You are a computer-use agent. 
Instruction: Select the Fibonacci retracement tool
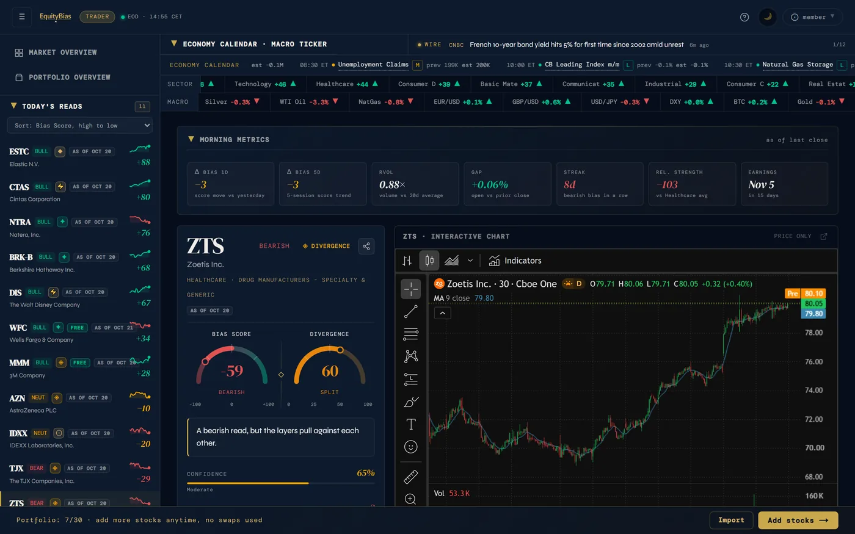coord(411,334)
